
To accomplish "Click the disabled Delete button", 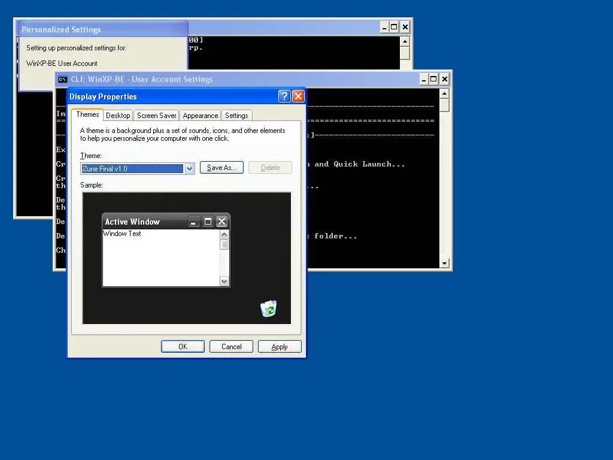I will point(270,168).
